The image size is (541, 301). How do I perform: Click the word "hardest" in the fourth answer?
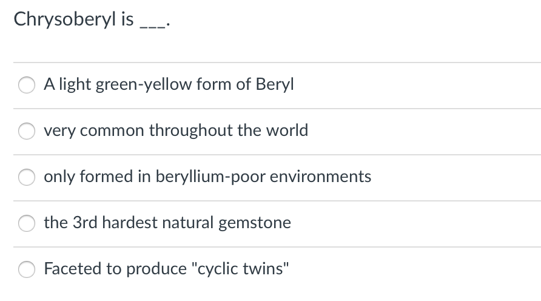pyautogui.click(x=126, y=223)
